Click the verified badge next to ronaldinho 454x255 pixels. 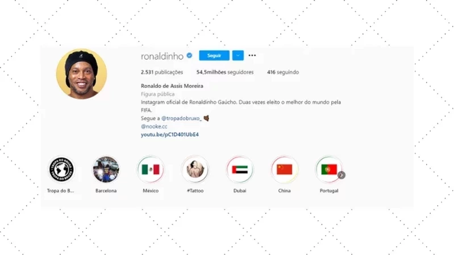click(x=189, y=55)
